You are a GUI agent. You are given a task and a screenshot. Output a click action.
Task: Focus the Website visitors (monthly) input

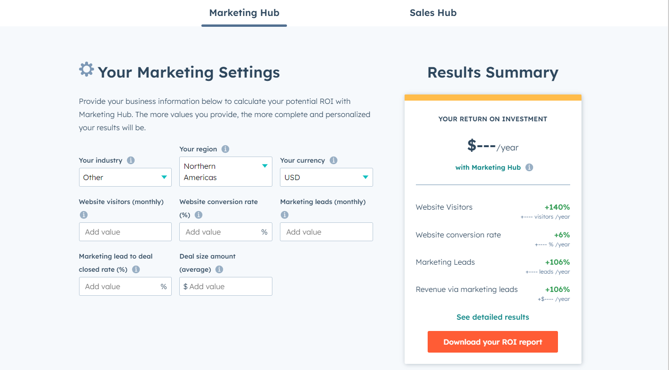pyautogui.click(x=125, y=232)
